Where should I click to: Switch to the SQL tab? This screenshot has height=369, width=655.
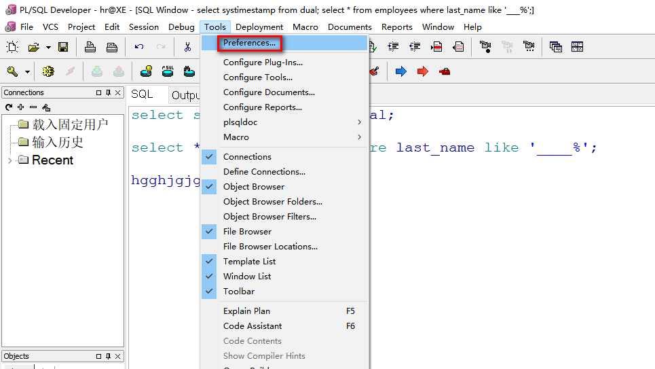(143, 94)
